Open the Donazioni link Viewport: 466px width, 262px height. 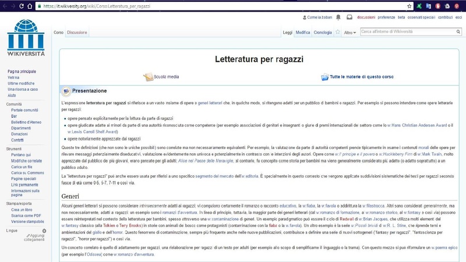[x=19, y=134]
